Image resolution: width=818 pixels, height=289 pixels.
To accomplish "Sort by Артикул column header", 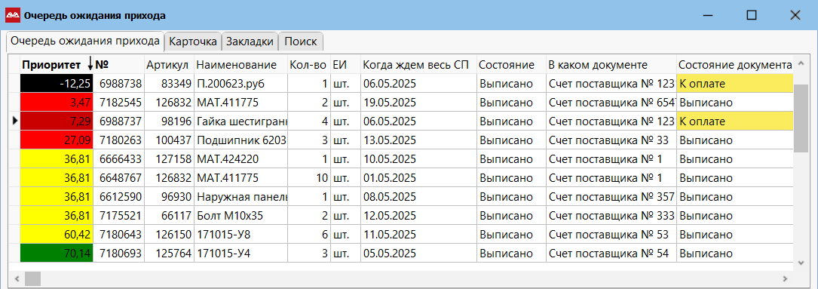I will tap(169, 65).
